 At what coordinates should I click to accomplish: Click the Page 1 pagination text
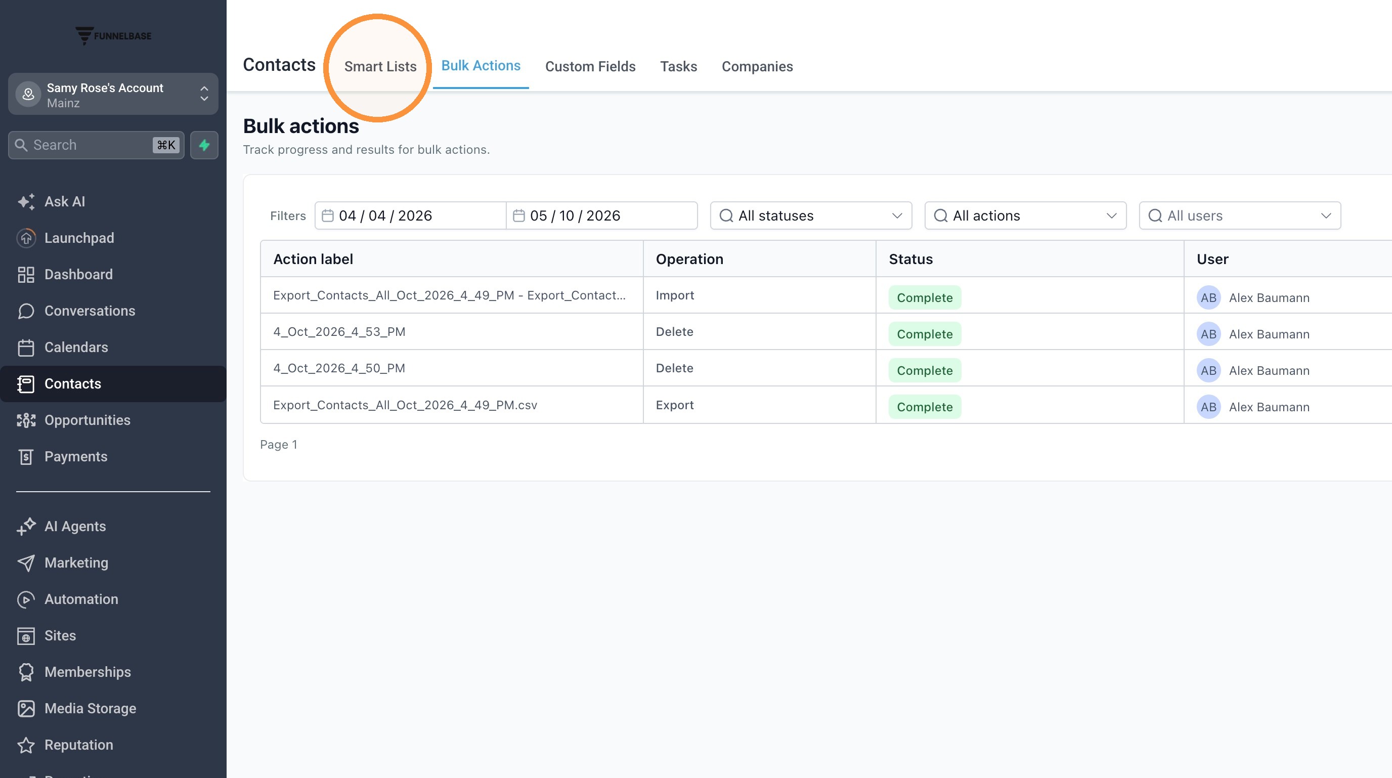click(x=279, y=444)
